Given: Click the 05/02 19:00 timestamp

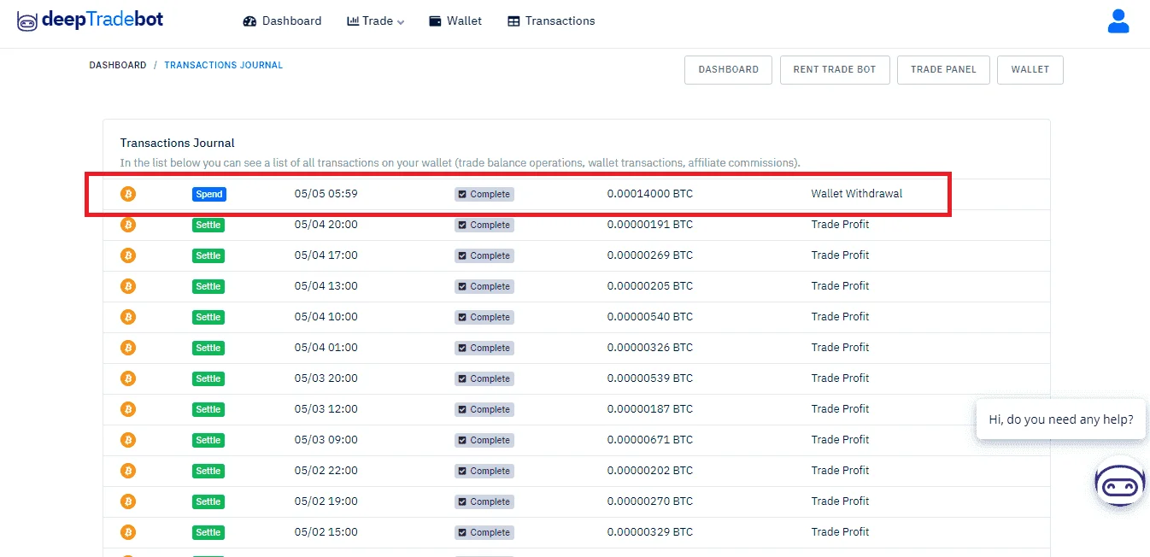Looking at the screenshot, I should 326,501.
